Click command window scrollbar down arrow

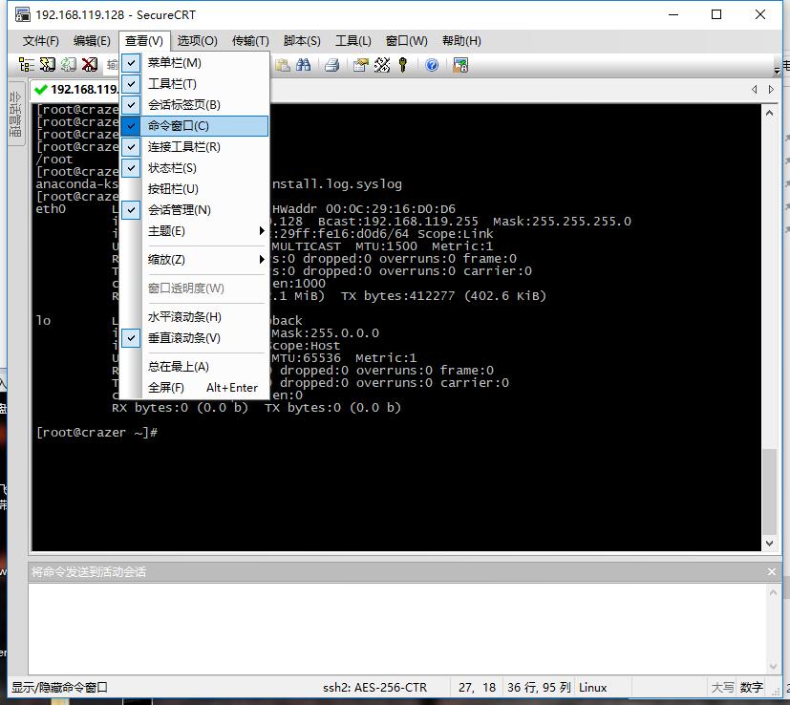click(774, 667)
